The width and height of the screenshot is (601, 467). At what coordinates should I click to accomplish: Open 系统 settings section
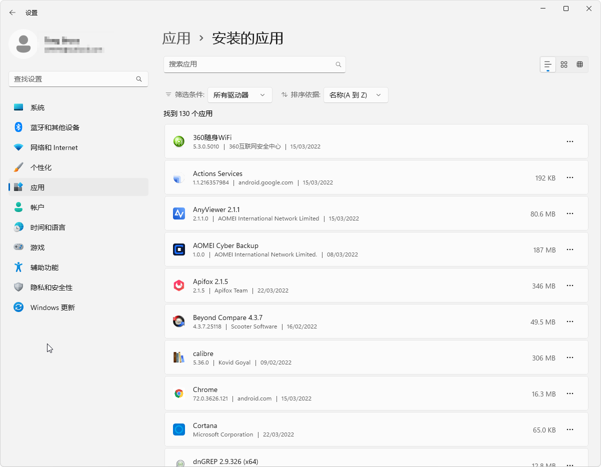click(78, 107)
